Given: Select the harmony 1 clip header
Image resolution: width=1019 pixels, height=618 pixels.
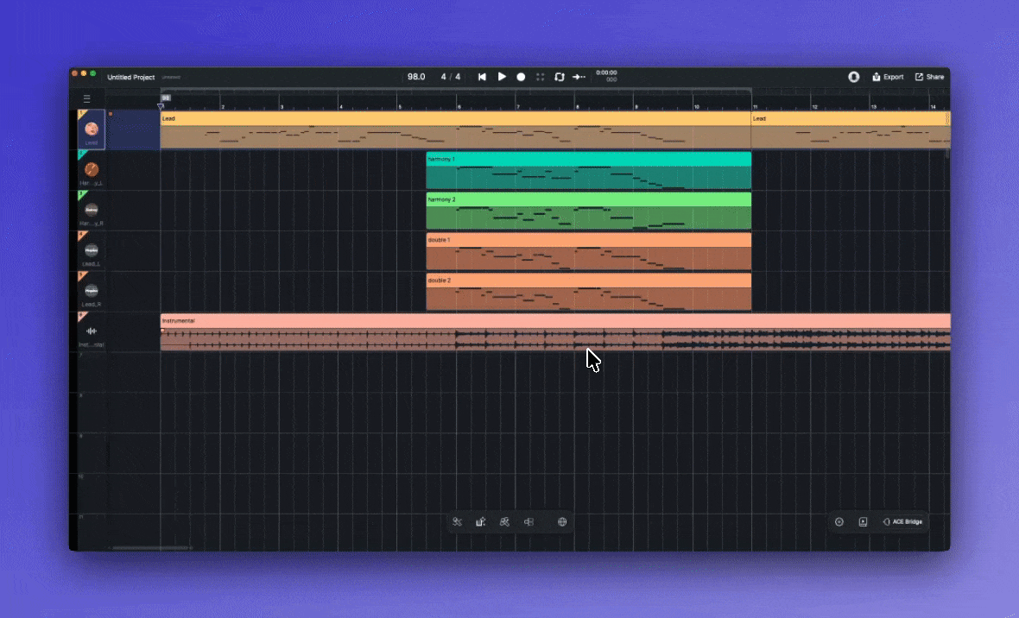Looking at the screenshot, I should [x=587, y=159].
